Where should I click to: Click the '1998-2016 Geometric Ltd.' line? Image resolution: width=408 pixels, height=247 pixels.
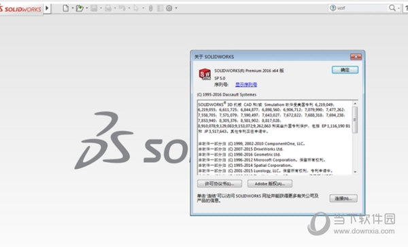click(x=239, y=155)
